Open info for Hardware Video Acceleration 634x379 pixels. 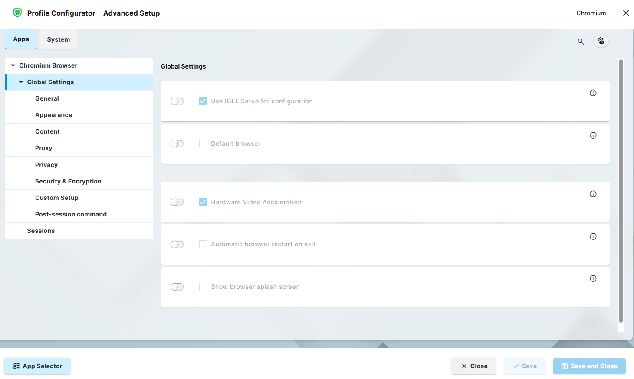pos(593,194)
